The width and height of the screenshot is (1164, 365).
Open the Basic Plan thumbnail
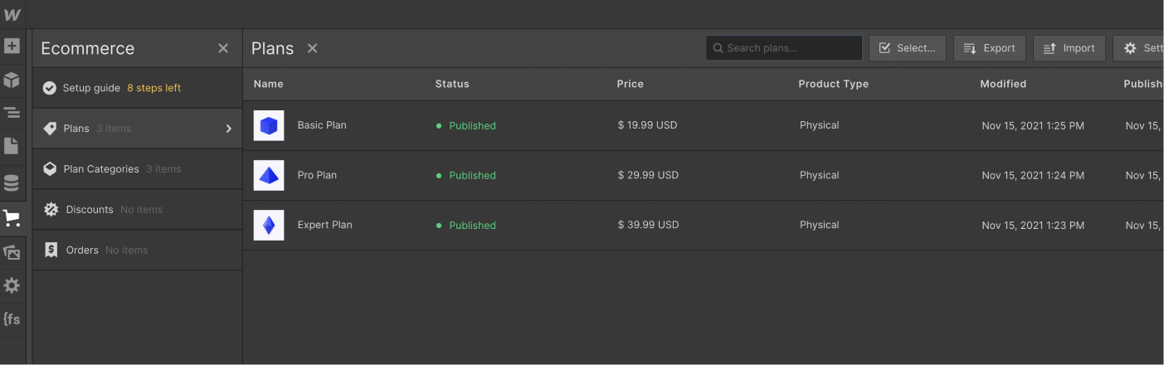(x=269, y=126)
